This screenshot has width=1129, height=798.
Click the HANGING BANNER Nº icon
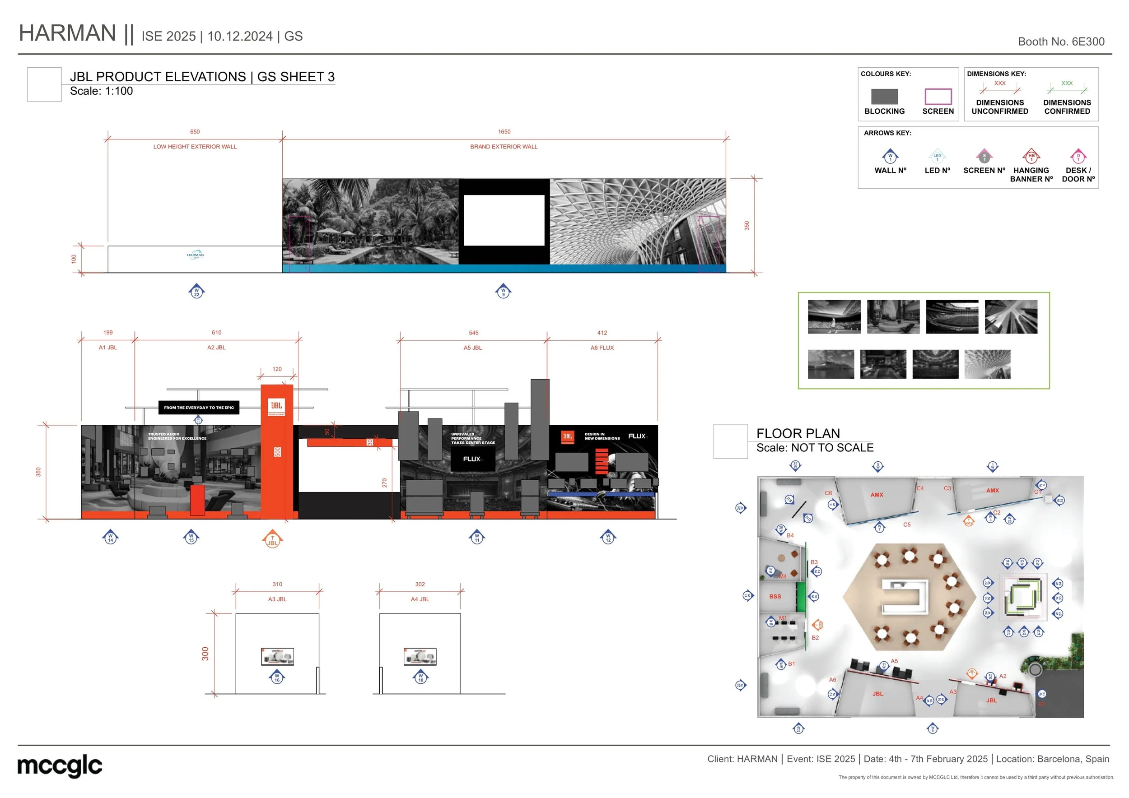[x=1031, y=156]
